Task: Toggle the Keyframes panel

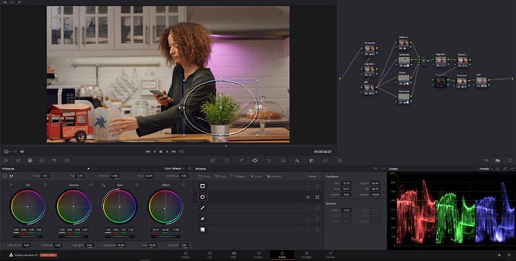Action: tap(486, 161)
